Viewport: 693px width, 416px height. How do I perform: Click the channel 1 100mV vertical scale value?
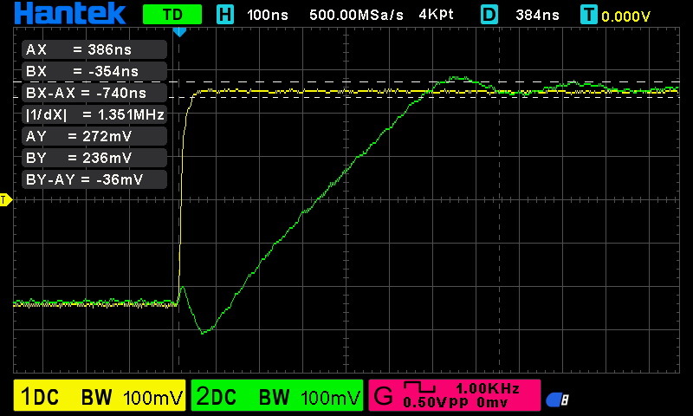[153, 398]
